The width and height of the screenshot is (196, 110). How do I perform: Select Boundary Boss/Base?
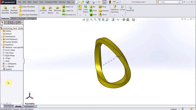(28, 15)
